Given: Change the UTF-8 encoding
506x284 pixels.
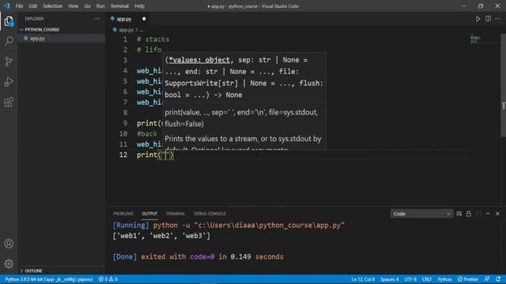Looking at the screenshot, I should [x=410, y=279].
